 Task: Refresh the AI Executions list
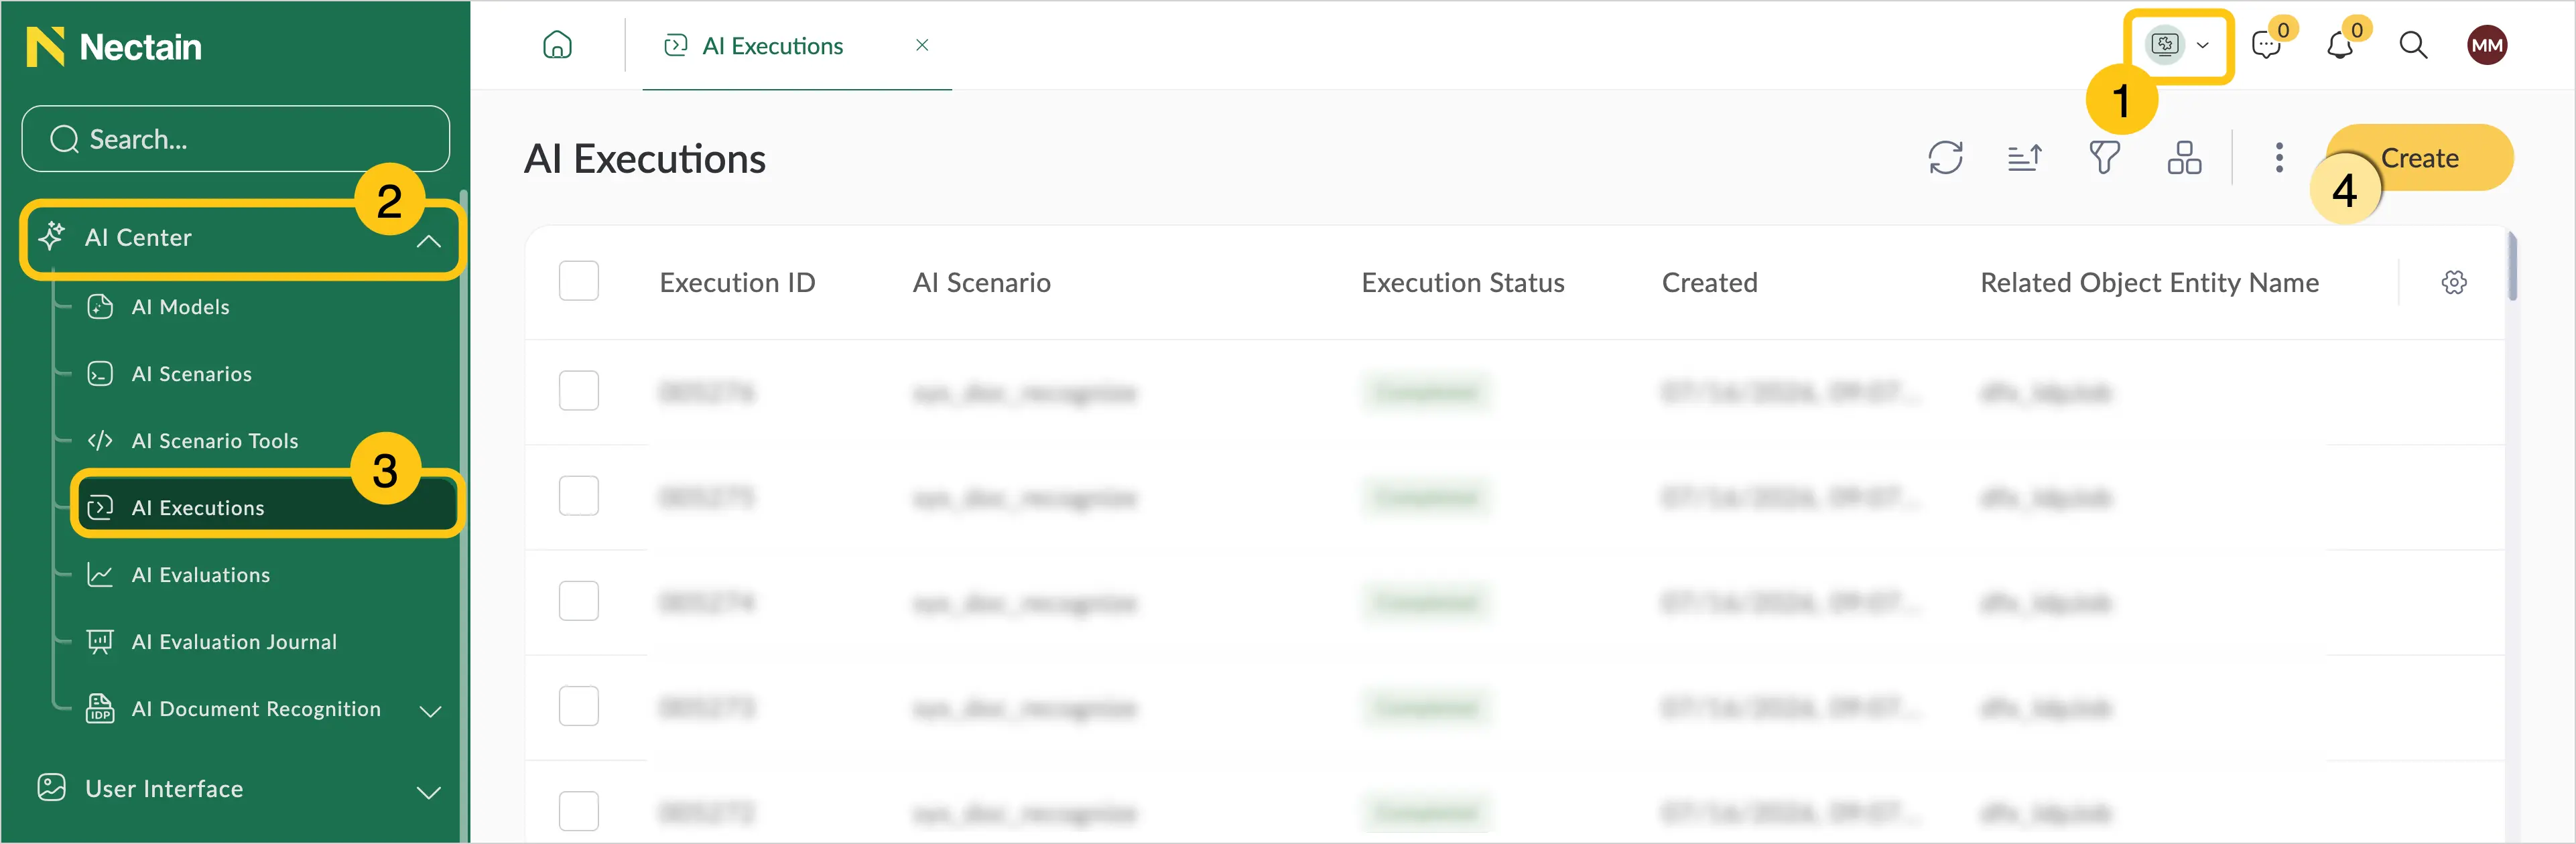tap(1945, 158)
